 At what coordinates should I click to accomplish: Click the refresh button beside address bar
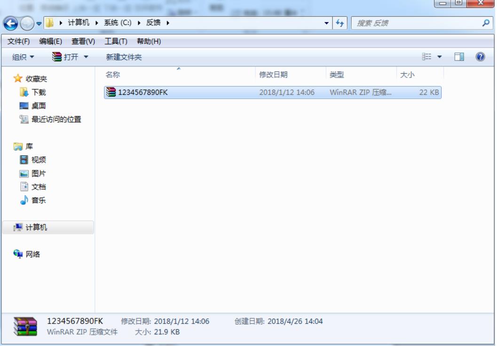pos(341,23)
